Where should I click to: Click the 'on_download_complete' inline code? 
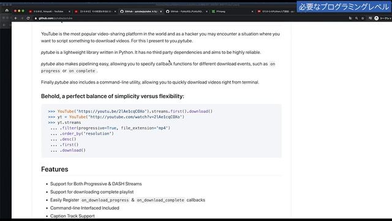[160, 200]
